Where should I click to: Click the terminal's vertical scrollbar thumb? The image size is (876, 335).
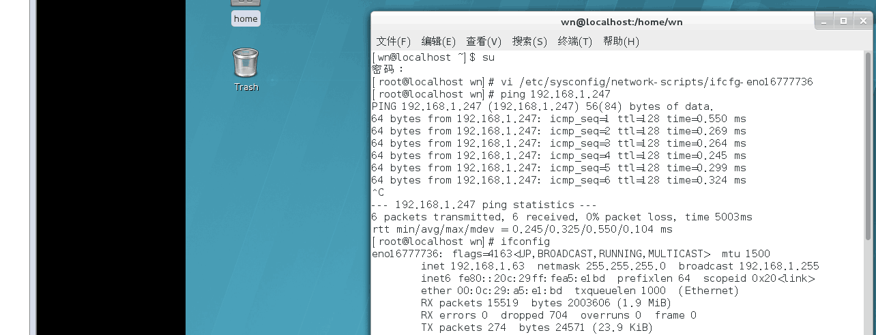[868, 147]
